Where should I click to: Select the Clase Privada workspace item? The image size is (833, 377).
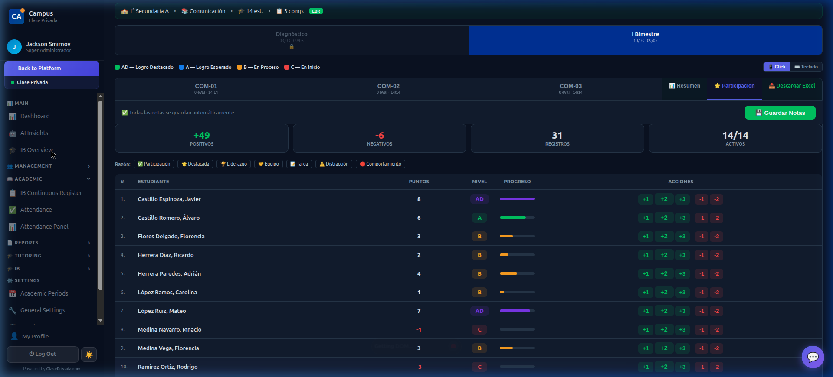52,82
